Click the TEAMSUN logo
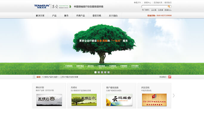 pos(42,6)
